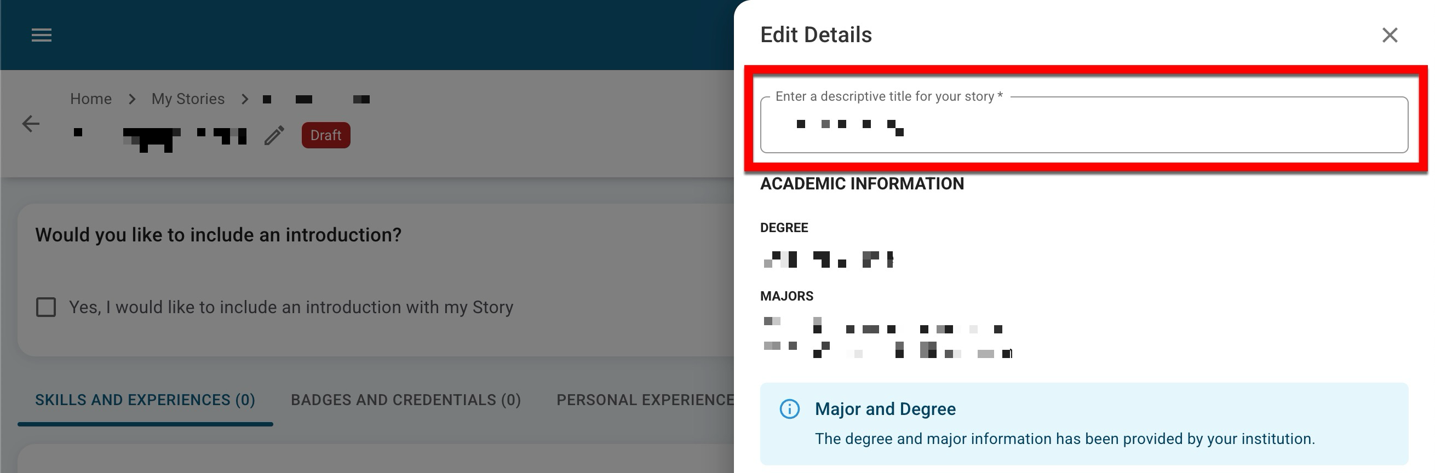Click the pencil icon to edit title
1435x473 pixels.
[274, 135]
